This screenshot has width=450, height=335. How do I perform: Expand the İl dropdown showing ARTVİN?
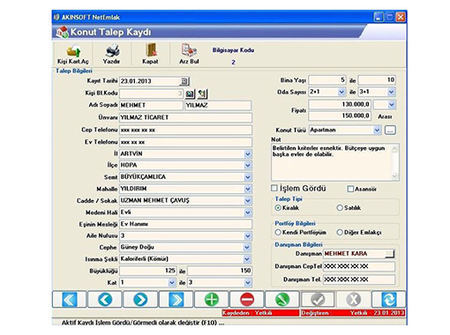click(248, 154)
